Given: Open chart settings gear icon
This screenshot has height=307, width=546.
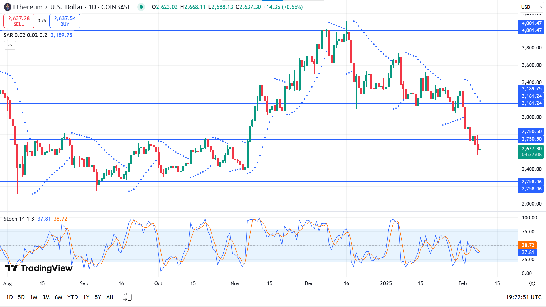Looking at the screenshot, I should point(532,283).
